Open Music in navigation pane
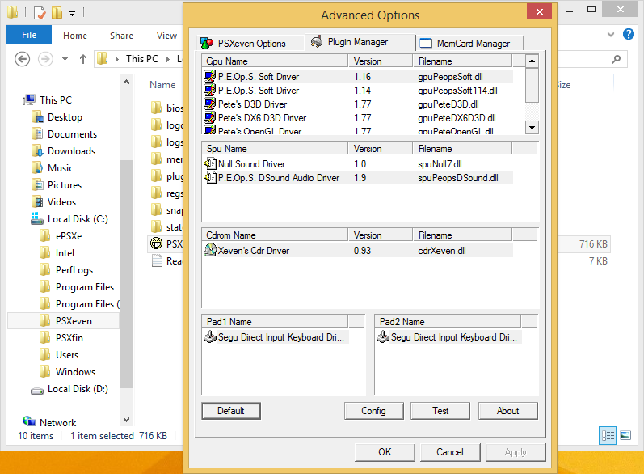The width and height of the screenshot is (644, 474). coord(61,168)
